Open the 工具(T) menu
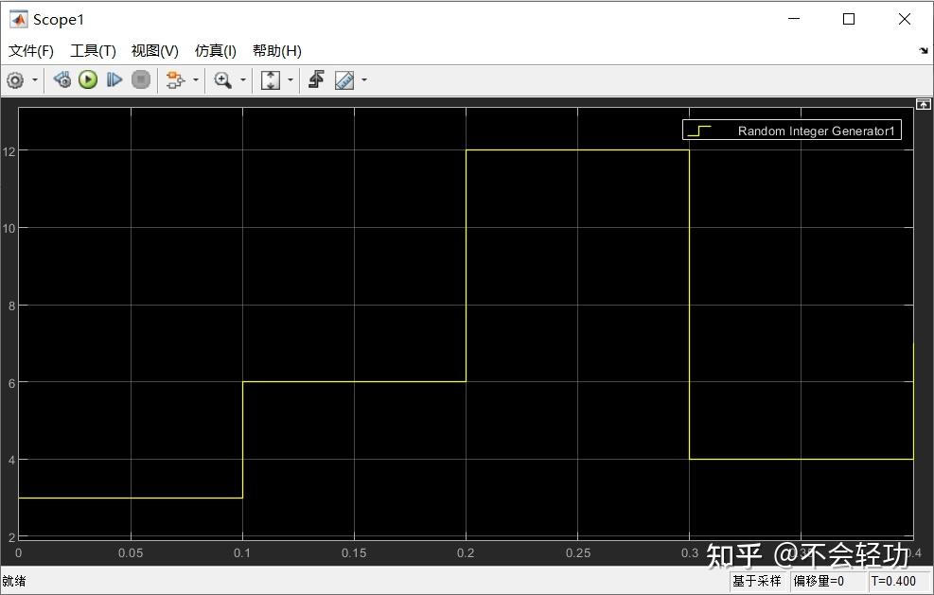This screenshot has height=595, width=934. [x=93, y=51]
